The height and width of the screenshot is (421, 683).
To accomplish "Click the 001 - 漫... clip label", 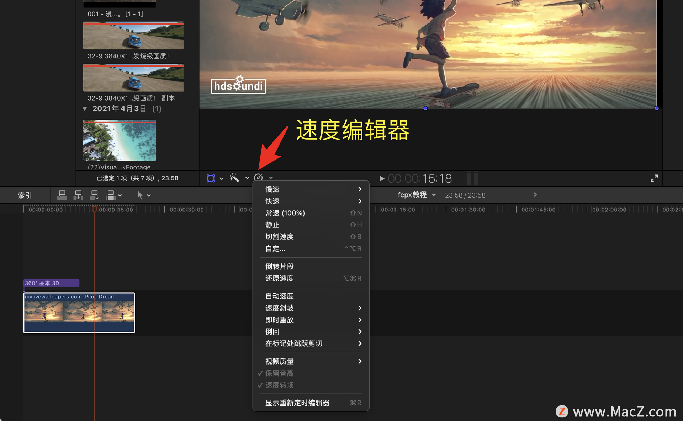I will click(115, 14).
